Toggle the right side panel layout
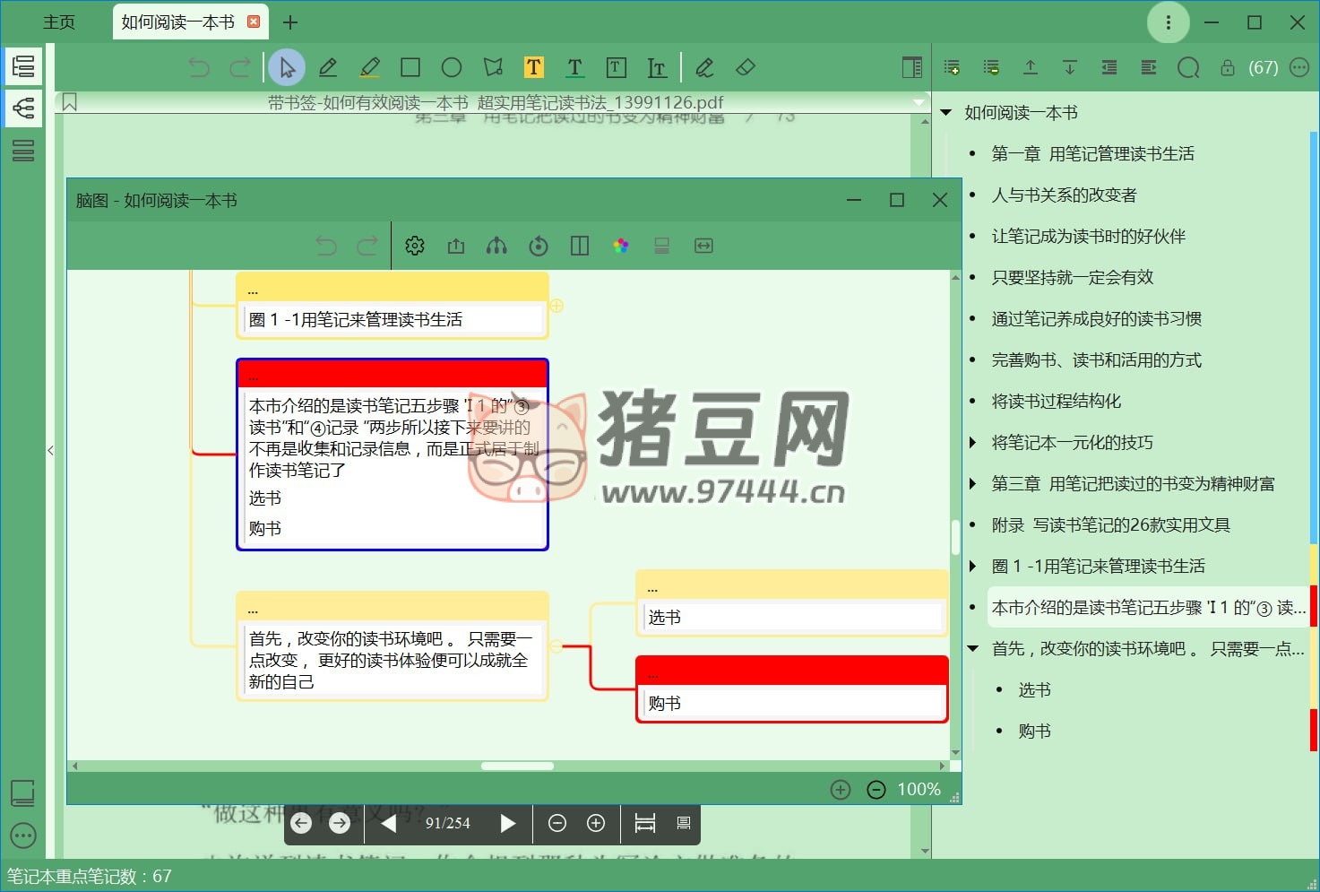The height and width of the screenshot is (892, 1320). 911,67
